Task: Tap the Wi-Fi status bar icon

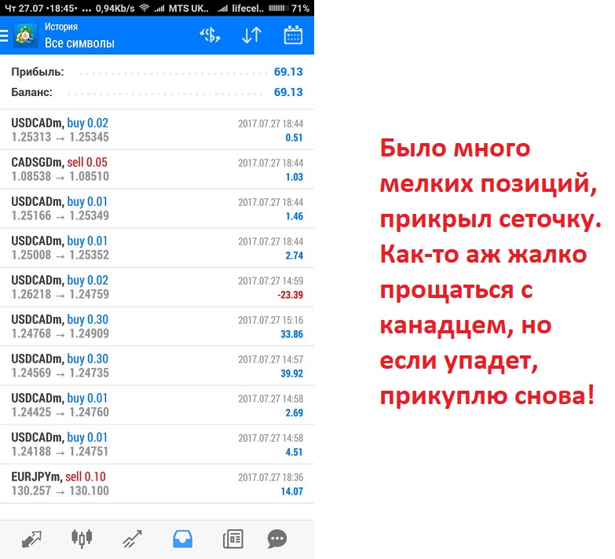Action: point(145,7)
